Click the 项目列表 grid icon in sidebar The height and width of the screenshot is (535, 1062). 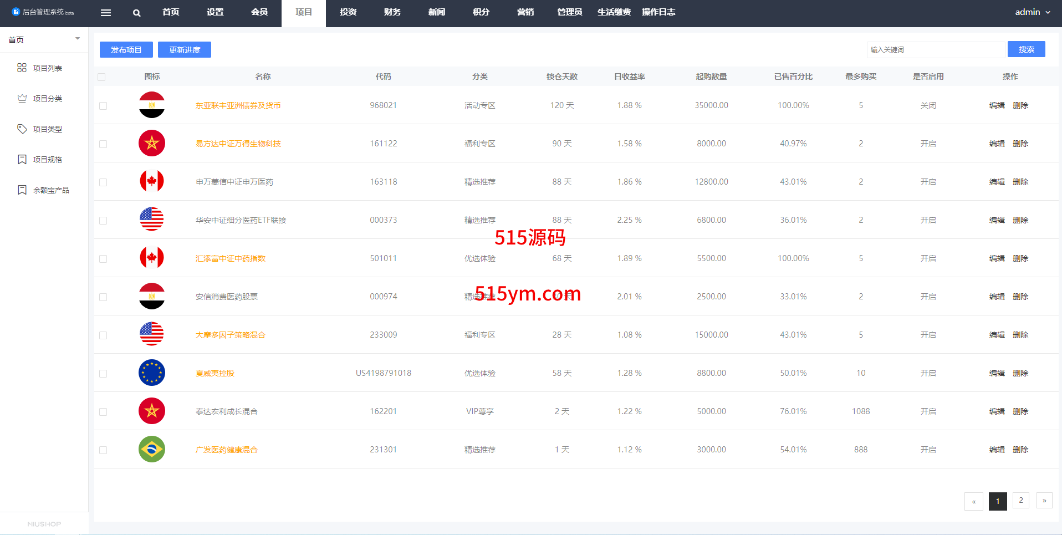(x=22, y=68)
